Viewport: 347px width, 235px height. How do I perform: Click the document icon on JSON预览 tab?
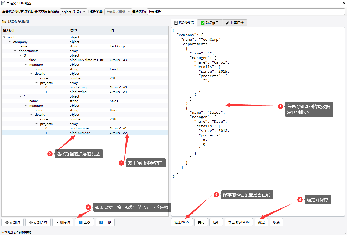pos(176,23)
